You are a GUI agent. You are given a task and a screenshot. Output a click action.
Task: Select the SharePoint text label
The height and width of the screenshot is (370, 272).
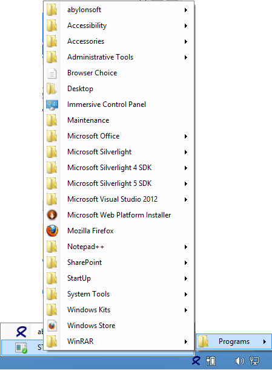pyautogui.click(x=84, y=262)
